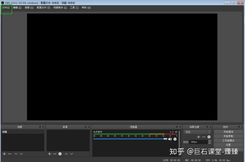Click the LIVE: 00:00:00 status text
The height and width of the screenshot is (162, 245).
(x=171, y=160)
